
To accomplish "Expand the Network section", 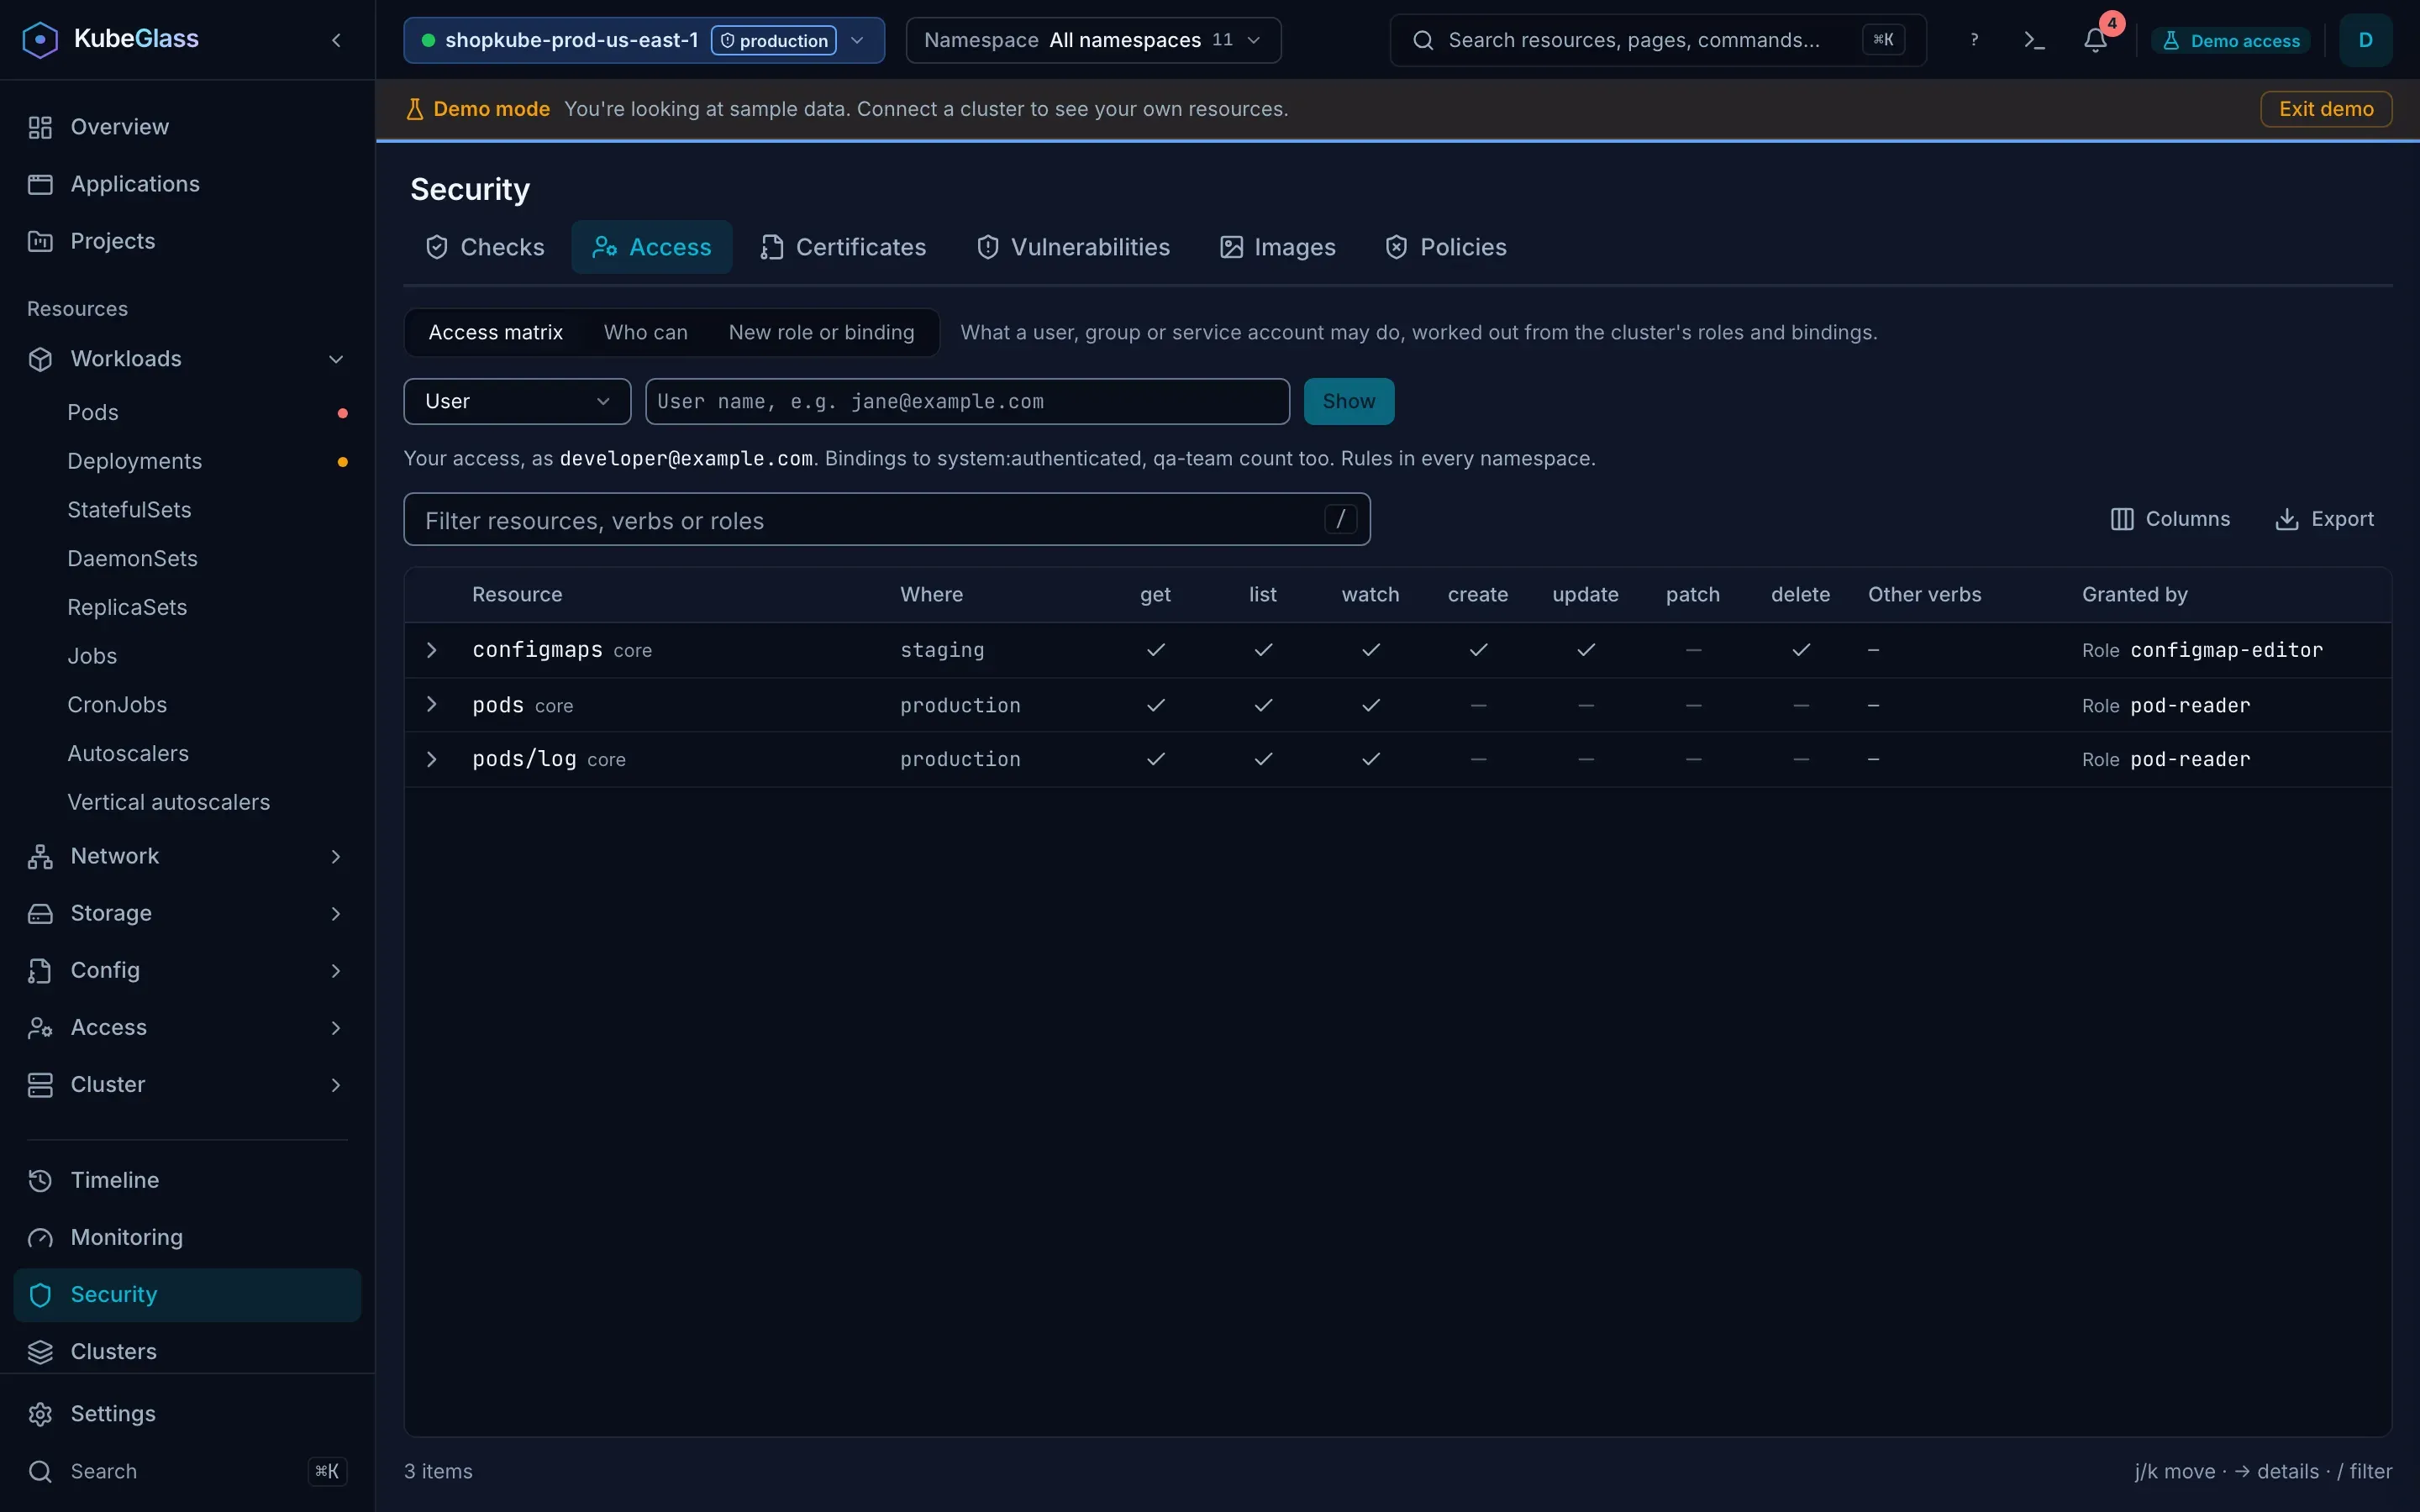I will coord(187,856).
